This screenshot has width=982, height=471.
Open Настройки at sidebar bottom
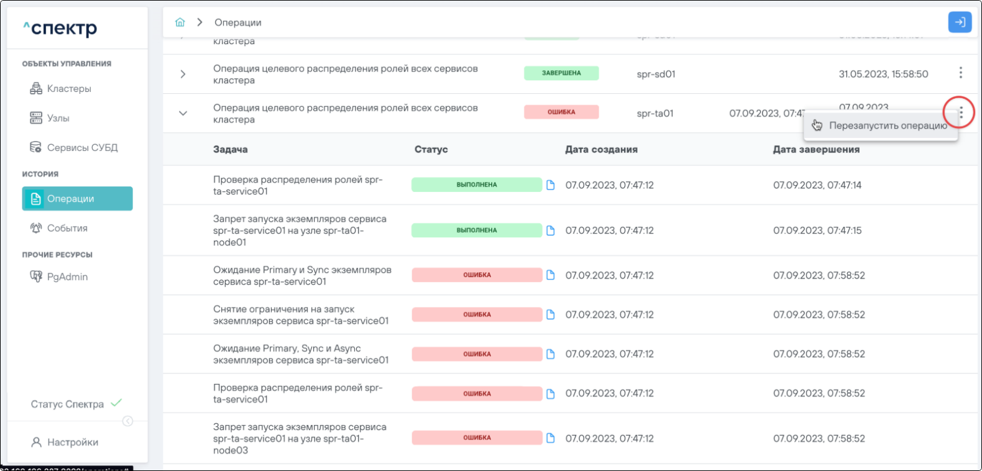pyautogui.click(x=72, y=442)
